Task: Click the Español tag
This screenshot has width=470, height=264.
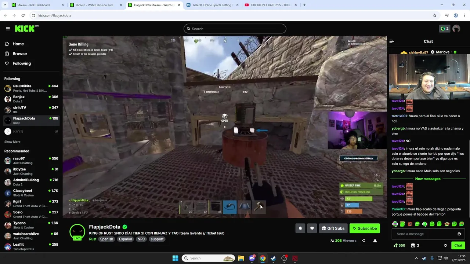Action: point(125,239)
